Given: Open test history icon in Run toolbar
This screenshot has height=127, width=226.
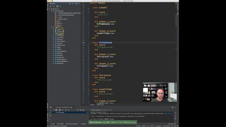Looking at the screenshot, I should (81, 110).
